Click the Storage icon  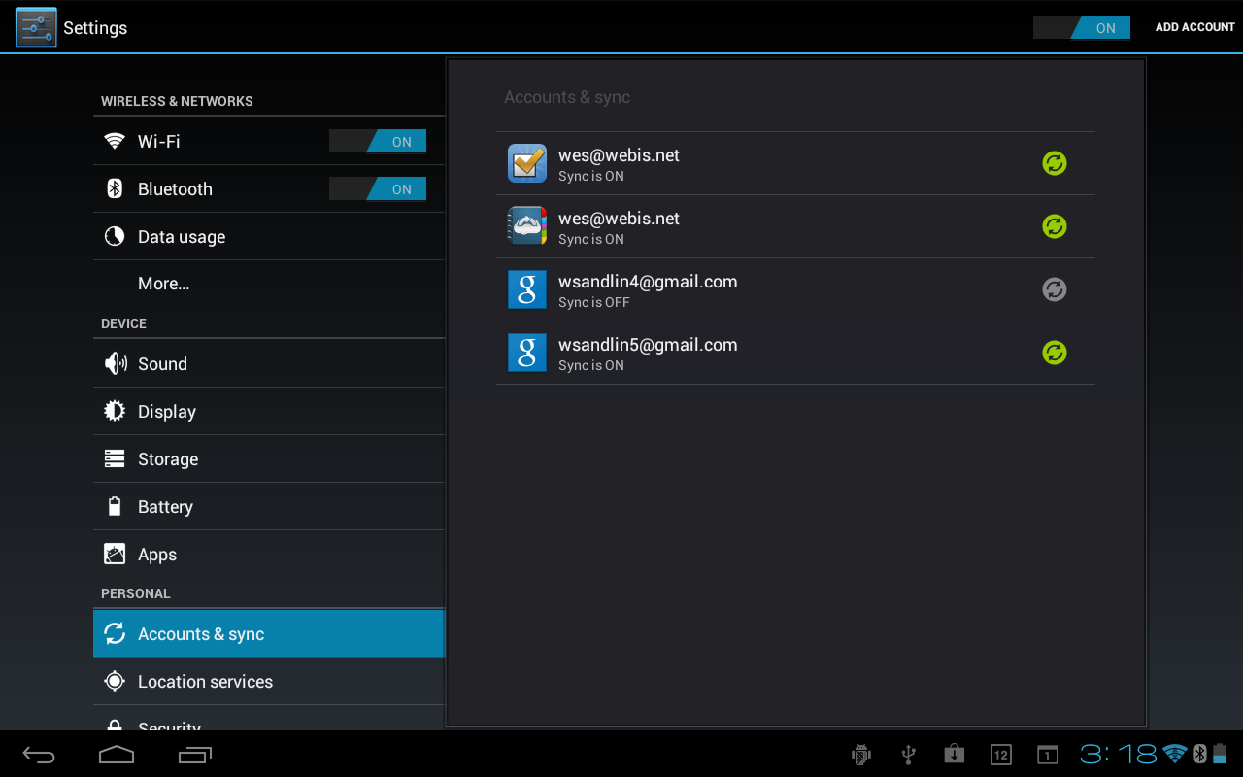[115, 458]
